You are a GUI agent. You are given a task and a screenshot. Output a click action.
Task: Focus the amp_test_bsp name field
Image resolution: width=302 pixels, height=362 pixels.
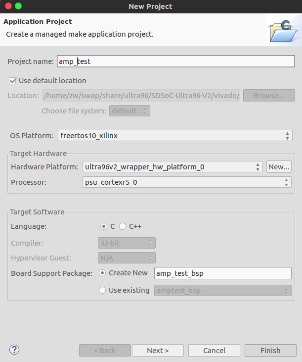223,273
